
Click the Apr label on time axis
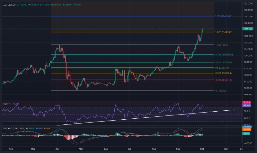57,149
